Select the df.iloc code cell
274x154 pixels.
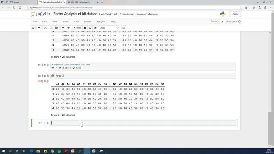tap(143, 66)
